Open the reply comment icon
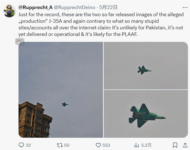Viewport: 190px width, 150px height. [x=22, y=145]
